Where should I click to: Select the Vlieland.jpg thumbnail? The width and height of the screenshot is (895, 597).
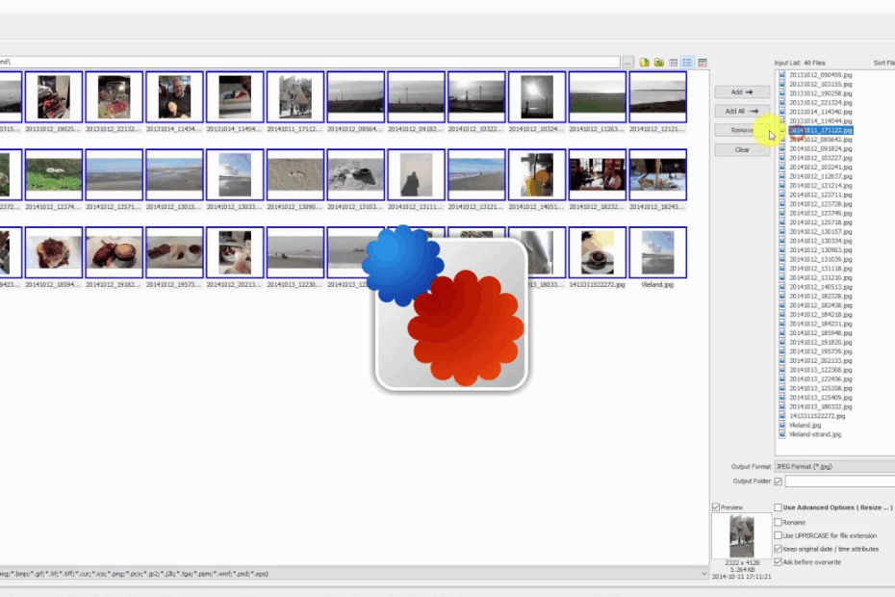[657, 252]
